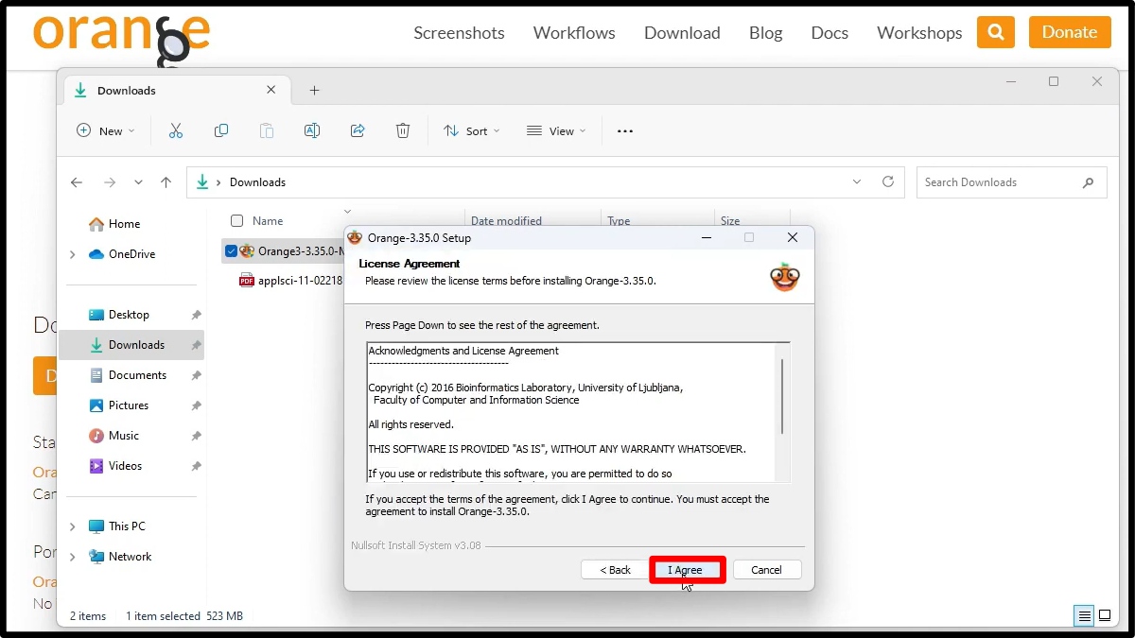This screenshot has width=1135, height=638.
Task: Open a new Explorer tab with plus icon
Action: pyautogui.click(x=315, y=91)
